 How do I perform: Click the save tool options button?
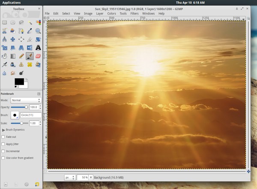click(6, 184)
